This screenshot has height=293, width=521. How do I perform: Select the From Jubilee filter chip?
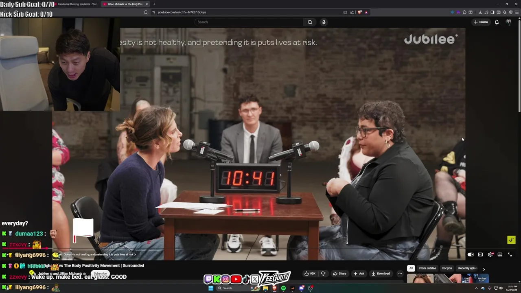tap(427, 268)
